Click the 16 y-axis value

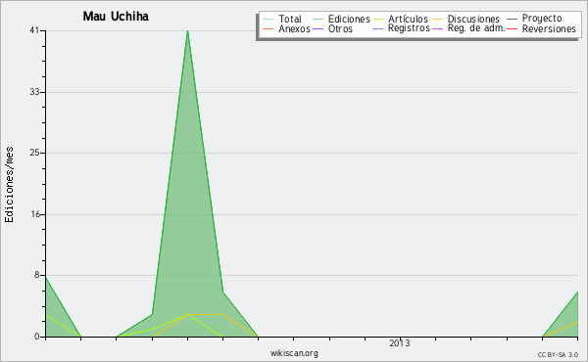[35, 214]
